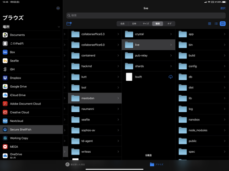Screen dimensions: 229x171
Task: Expand pub-relay folder chevron
Action: [171, 56]
